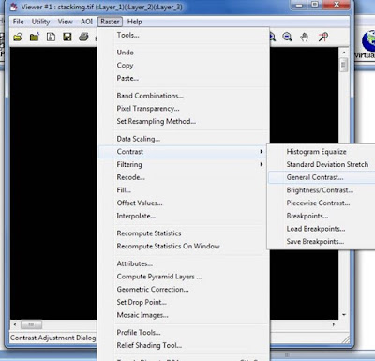Expand the Contrast submenu arrow
The width and height of the screenshot is (375, 361).
(262, 152)
